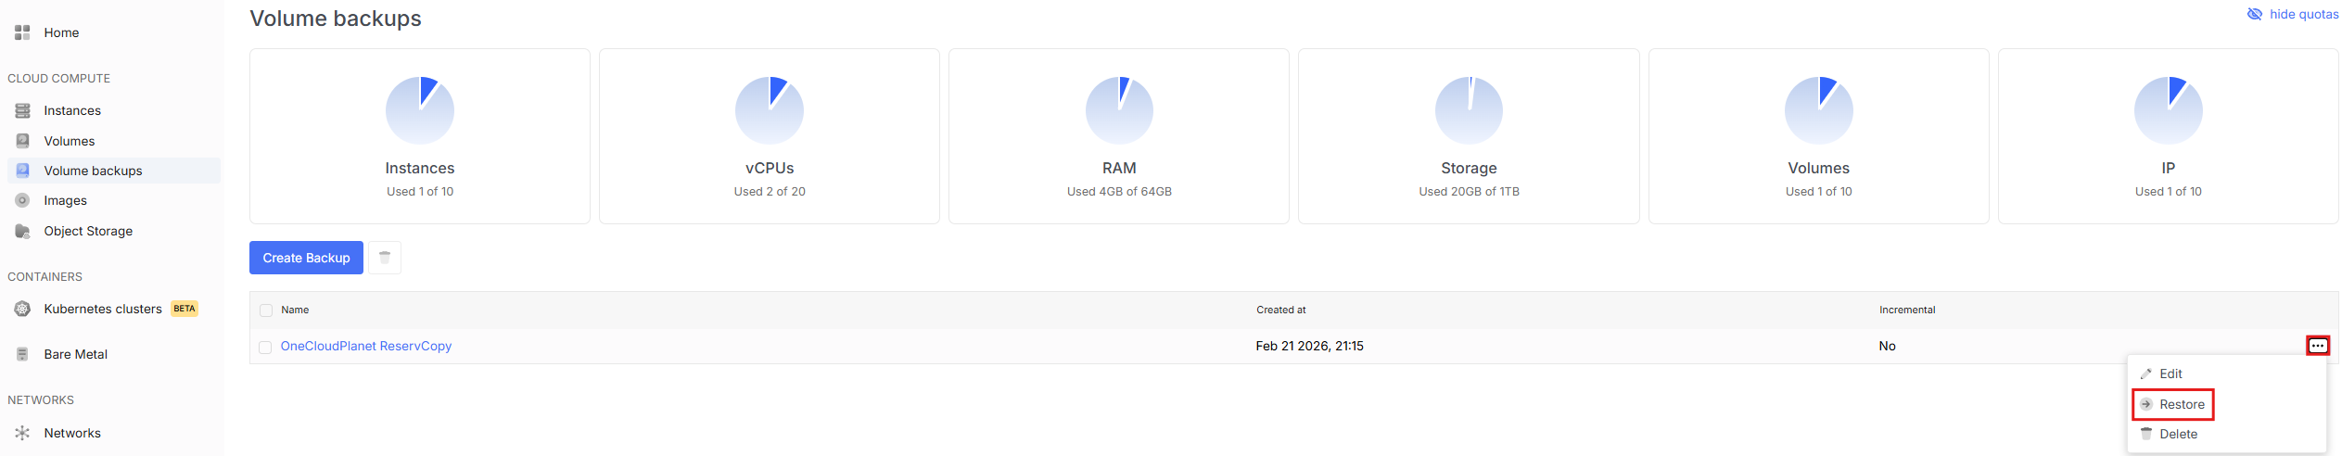
Task: Click the Storage quota pie chart
Action: [1469, 110]
